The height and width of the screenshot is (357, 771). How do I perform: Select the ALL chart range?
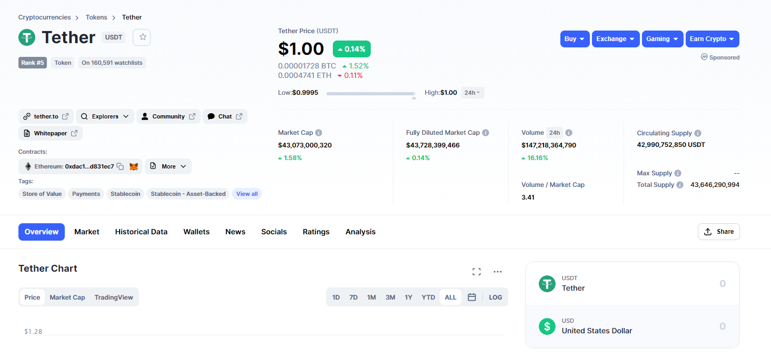(x=450, y=297)
